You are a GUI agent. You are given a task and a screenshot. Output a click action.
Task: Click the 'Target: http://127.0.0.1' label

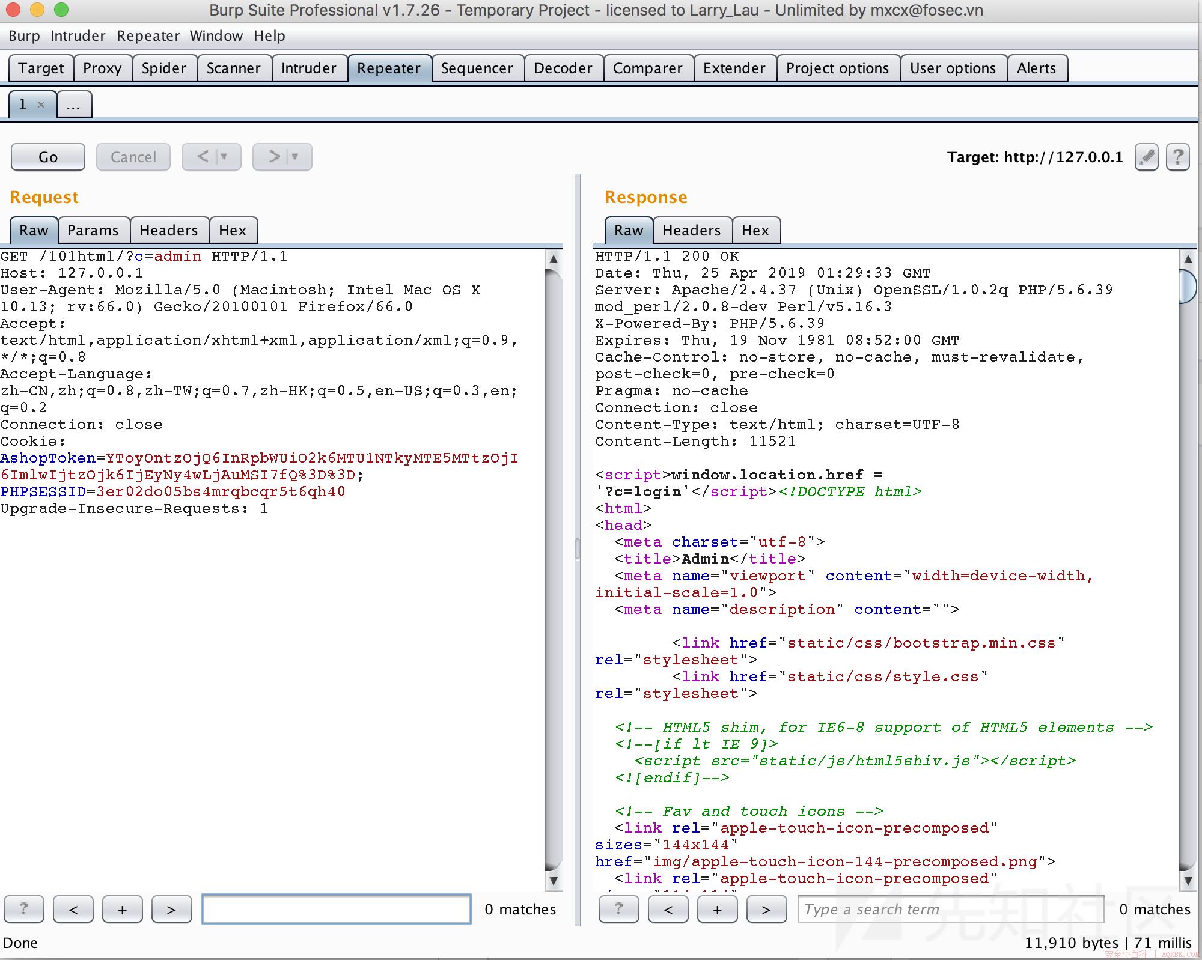(x=1035, y=157)
